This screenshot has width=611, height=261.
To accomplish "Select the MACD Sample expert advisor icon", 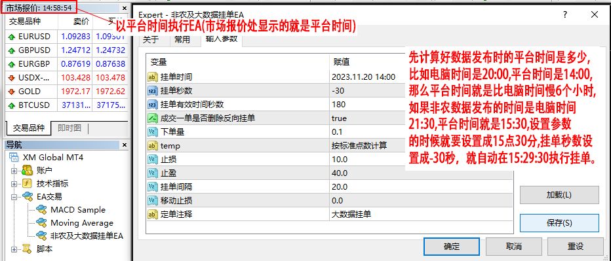I will coord(41,210).
